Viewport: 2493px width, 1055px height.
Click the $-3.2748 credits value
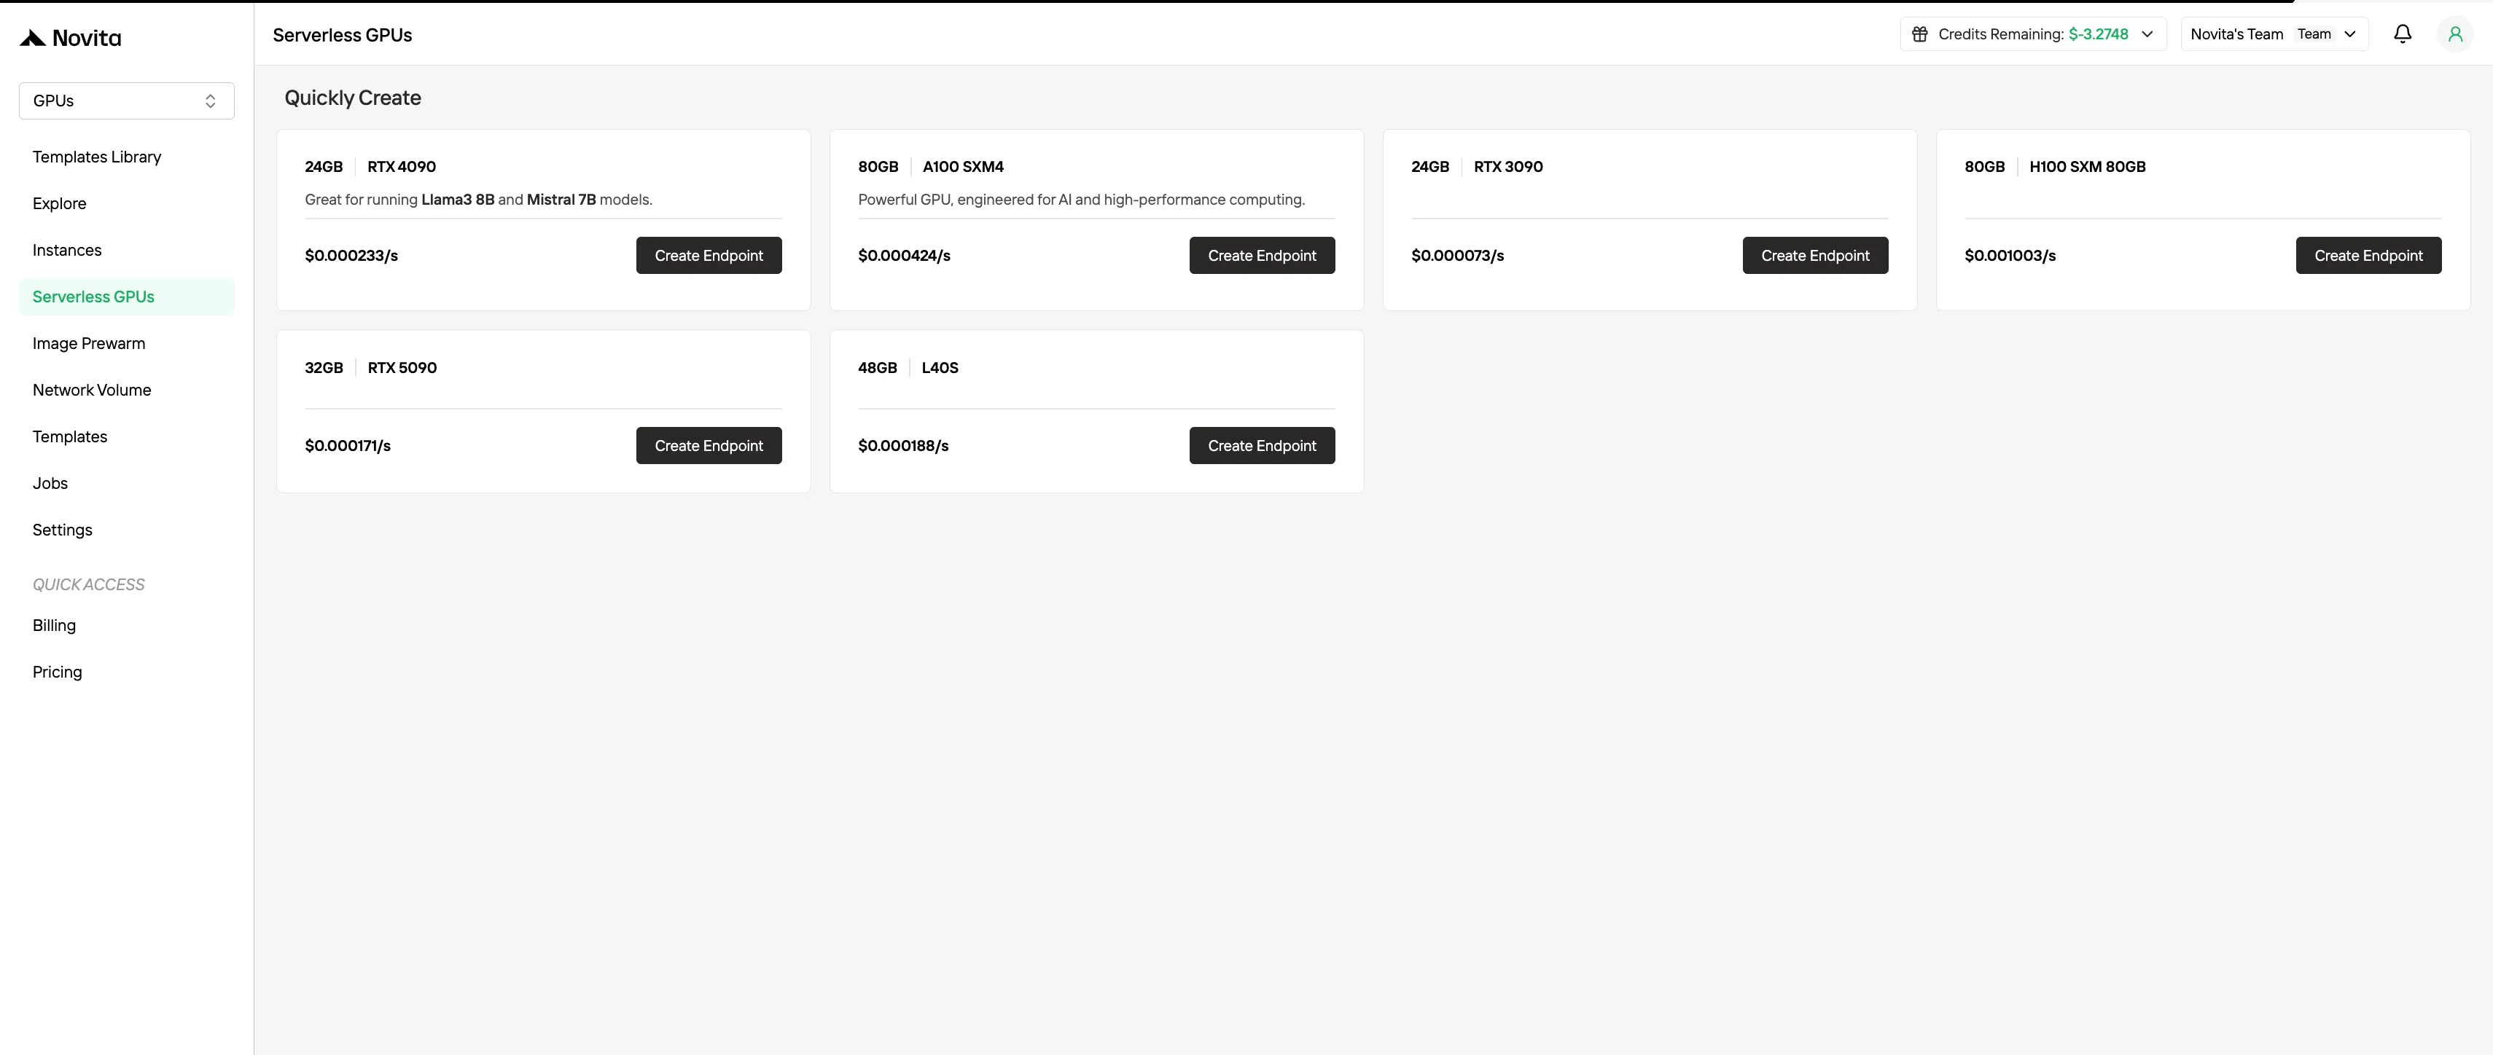pyautogui.click(x=2098, y=34)
